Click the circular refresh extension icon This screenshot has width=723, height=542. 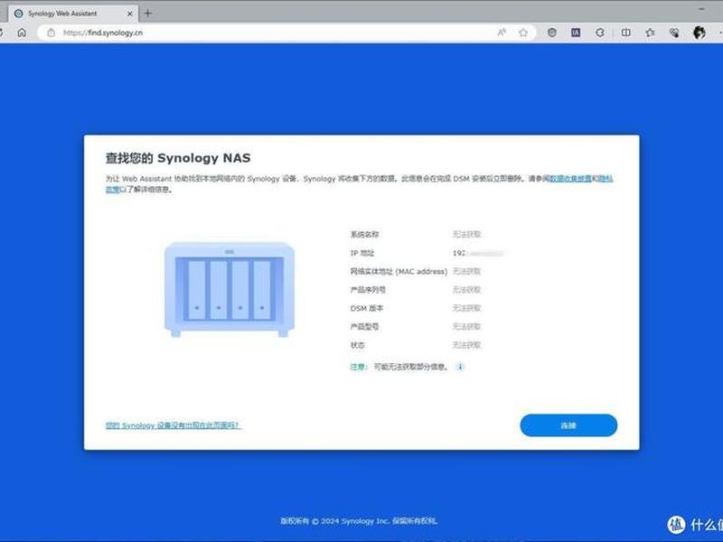(600, 33)
